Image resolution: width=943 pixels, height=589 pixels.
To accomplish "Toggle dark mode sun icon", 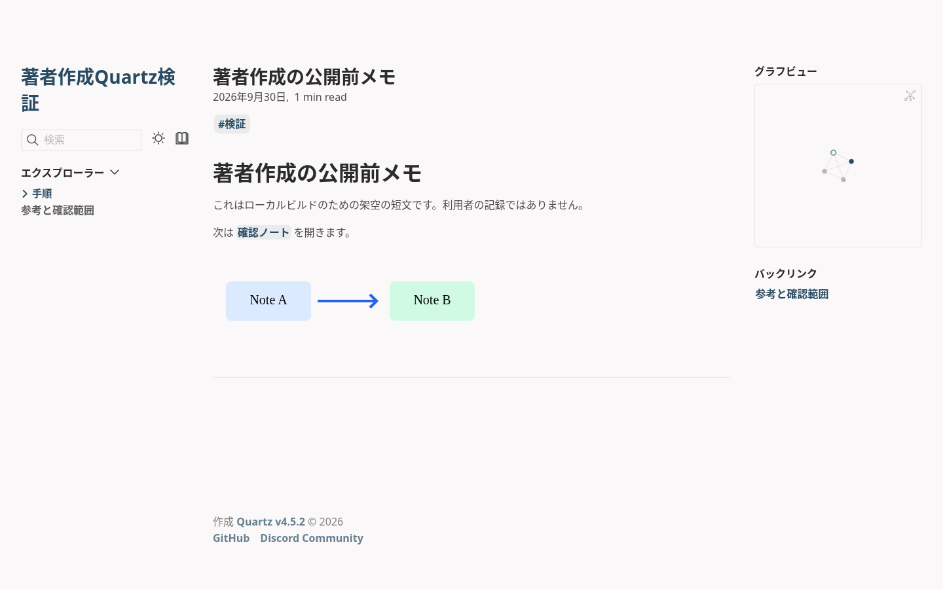I will point(158,138).
